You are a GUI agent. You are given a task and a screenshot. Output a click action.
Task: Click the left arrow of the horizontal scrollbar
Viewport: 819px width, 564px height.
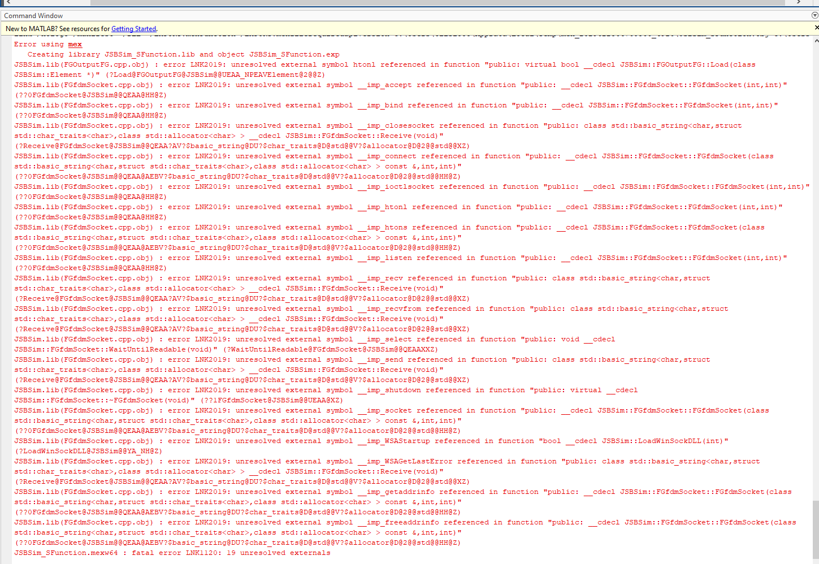pos(8,2)
